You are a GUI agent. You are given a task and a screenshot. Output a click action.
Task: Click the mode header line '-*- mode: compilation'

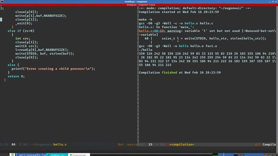tap(195, 8)
